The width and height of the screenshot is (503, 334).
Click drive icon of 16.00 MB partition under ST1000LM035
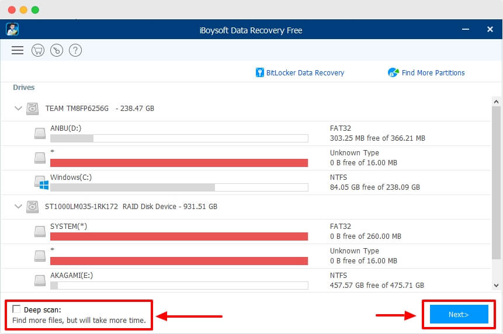(x=40, y=256)
